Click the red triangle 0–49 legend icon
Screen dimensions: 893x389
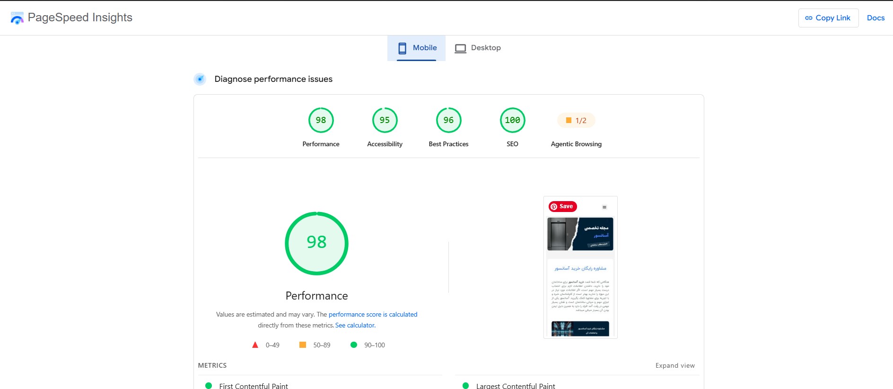(255, 345)
